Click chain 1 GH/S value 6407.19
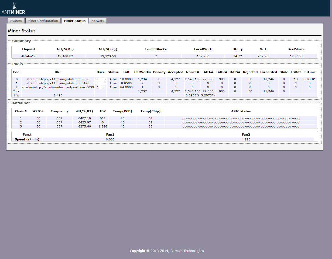The image size is (332, 259). coord(85,118)
